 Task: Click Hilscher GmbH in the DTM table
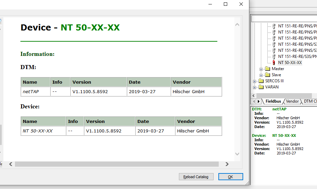196,91
